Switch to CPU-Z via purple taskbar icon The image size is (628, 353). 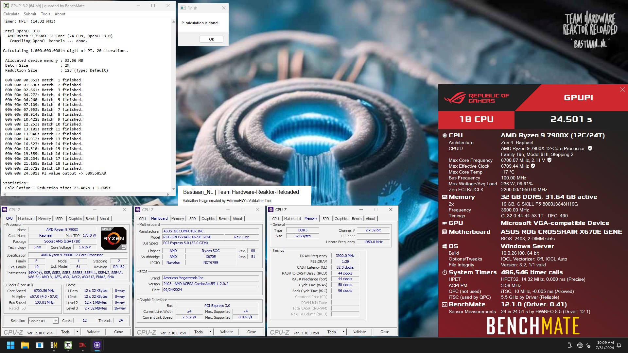[x=97, y=345]
